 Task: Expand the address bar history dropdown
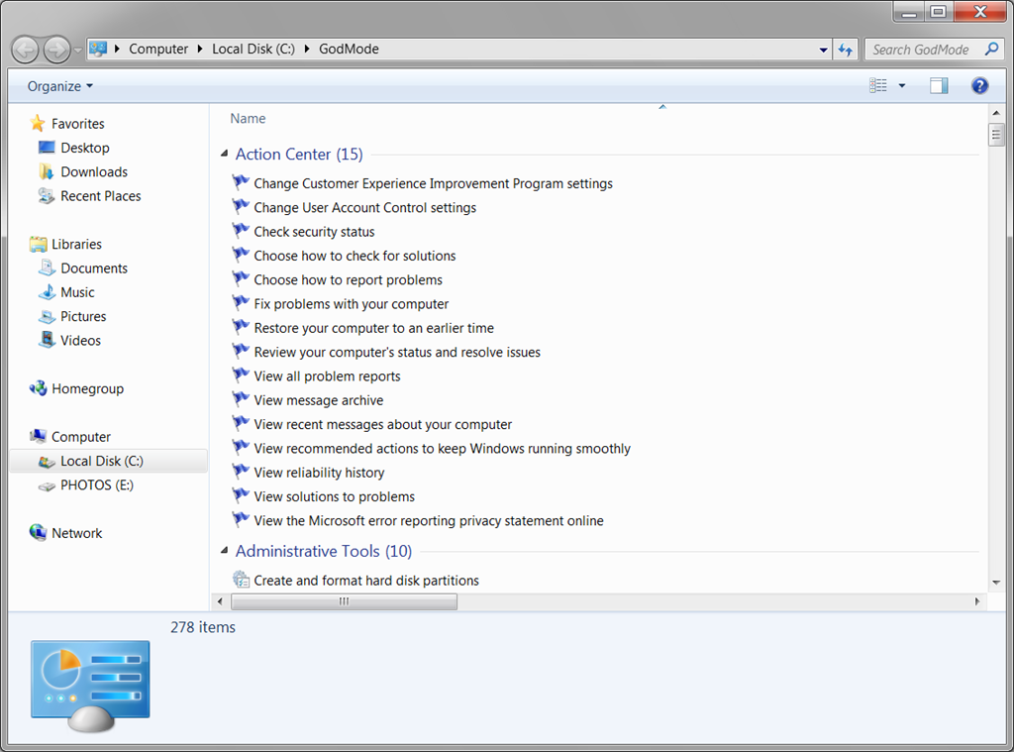824,50
